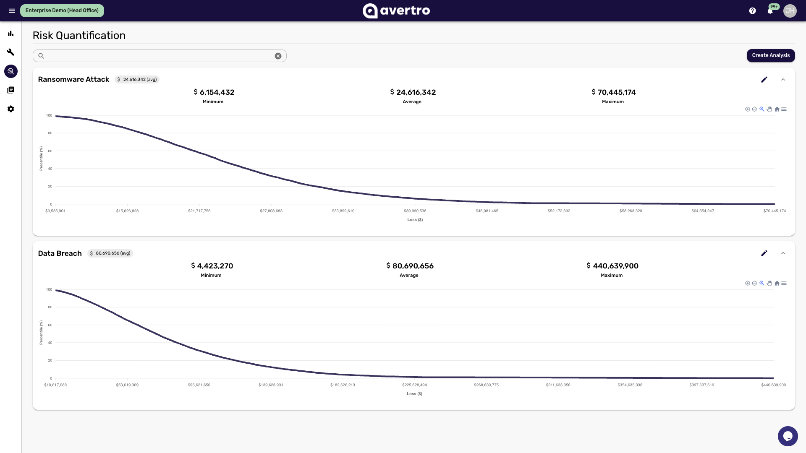Click the Risk Quantification page heading
Screen dimensions: 806x453
click(79, 35)
